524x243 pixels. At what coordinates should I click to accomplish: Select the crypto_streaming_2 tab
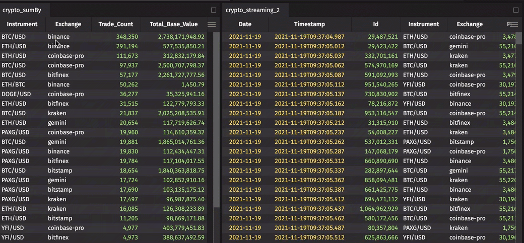pos(252,10)
